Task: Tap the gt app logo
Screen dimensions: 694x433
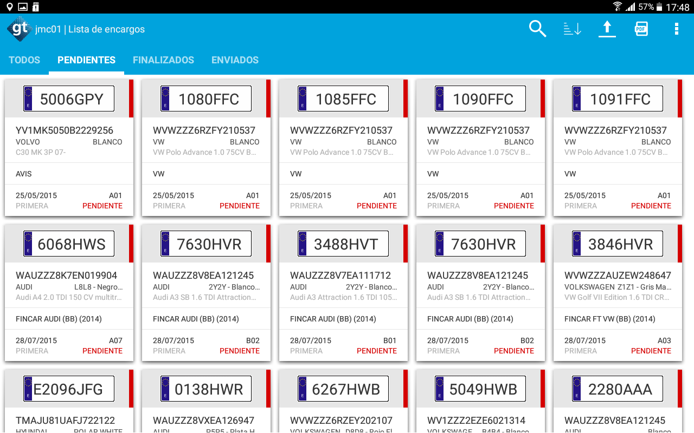Action: [x=20, y=29]
